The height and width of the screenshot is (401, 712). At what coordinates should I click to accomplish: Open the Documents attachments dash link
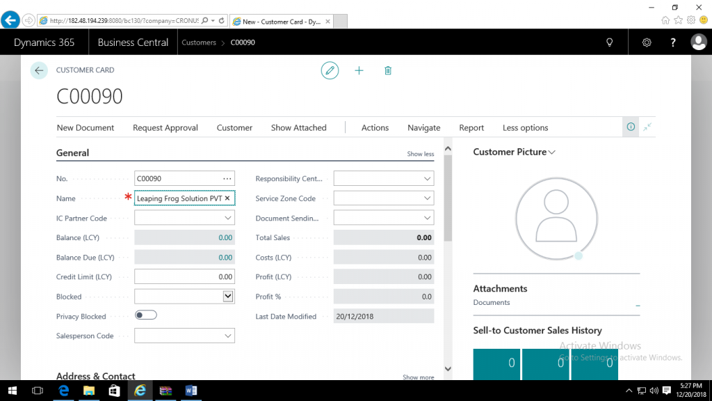(638, 306)
